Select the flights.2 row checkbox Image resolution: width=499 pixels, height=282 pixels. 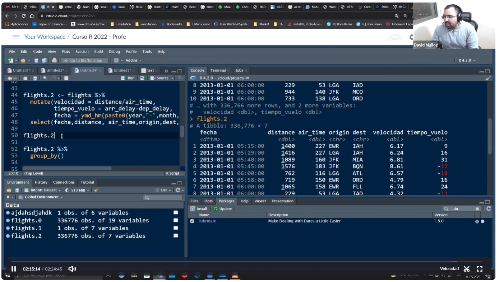point(176,236)
